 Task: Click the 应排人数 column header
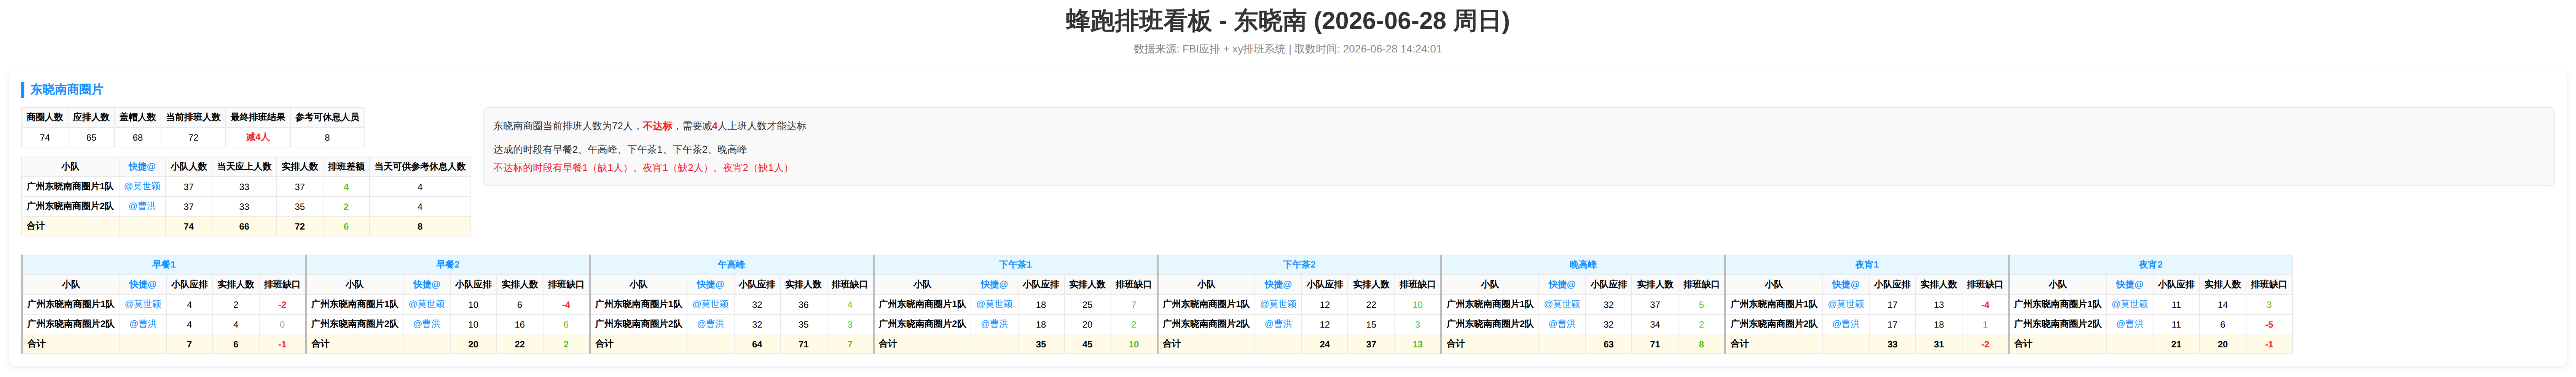[91, 118]
